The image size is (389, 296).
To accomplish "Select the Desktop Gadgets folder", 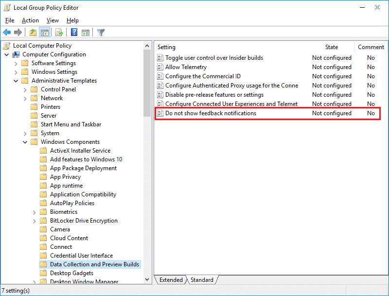I will pyautogui.click(x=71, y=273).
